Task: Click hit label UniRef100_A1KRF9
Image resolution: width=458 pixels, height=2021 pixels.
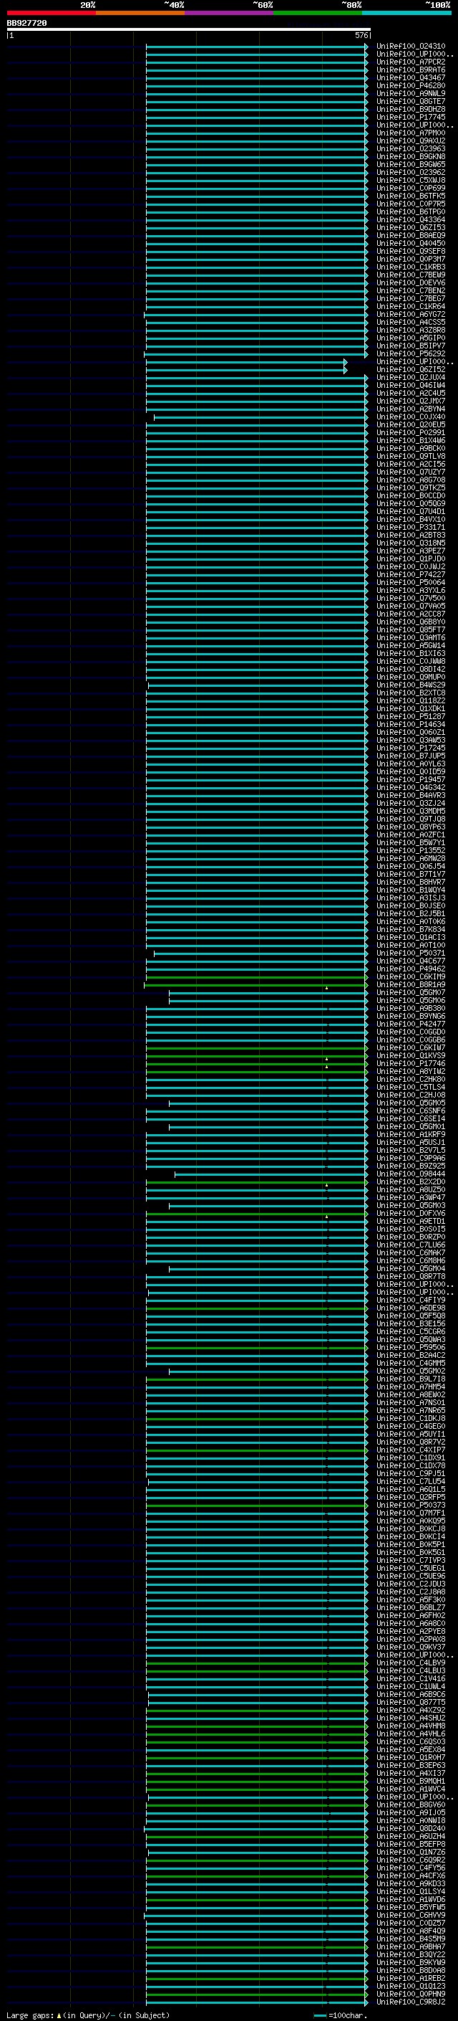Action: pyautogui.click(x=411, y=1134)
